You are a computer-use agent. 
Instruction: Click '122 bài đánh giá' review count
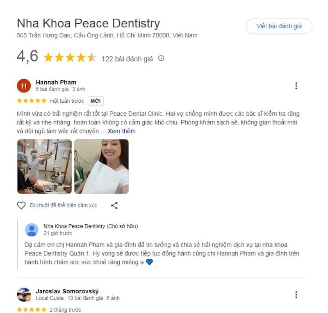127,59
